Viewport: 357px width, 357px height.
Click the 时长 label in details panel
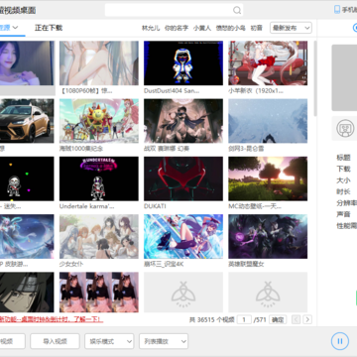(343, 191)
